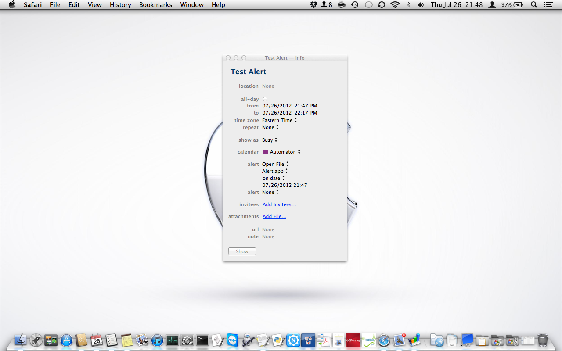Open the Trash in the Dock
The height and width of the screenshot is (351, 562).
(543, 340)
